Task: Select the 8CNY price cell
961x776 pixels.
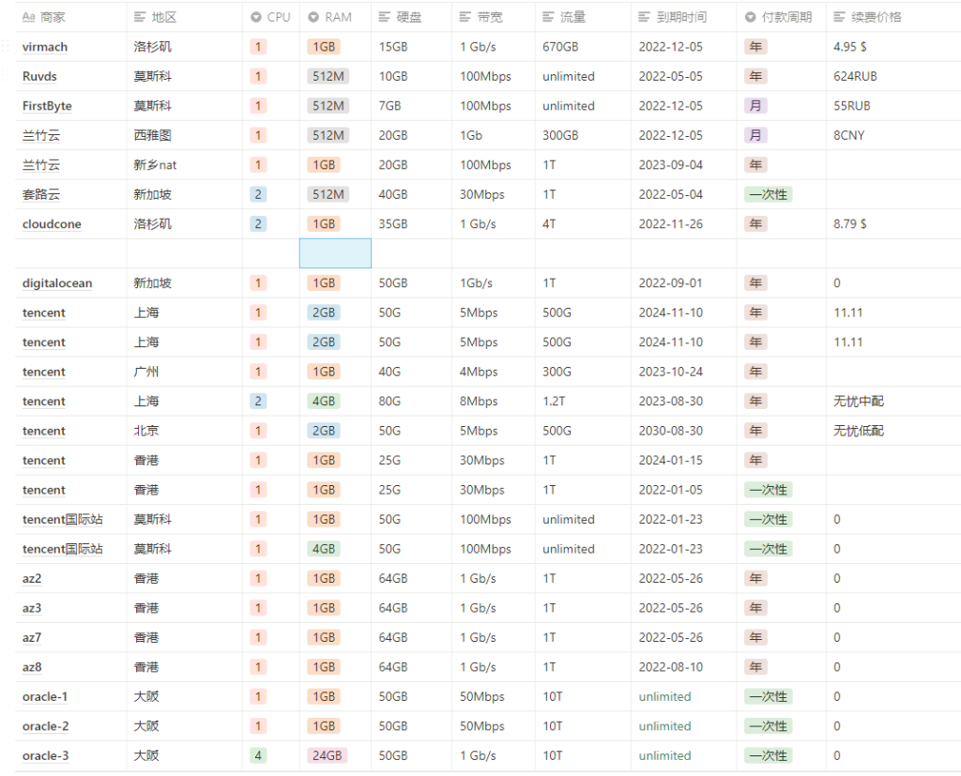Action: pos(893,135)
